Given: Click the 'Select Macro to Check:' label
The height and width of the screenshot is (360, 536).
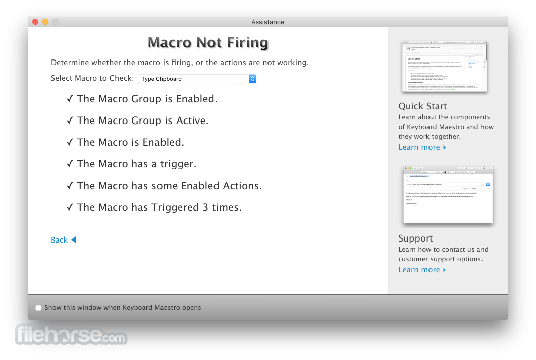Looking at the screenshot, I should coord(92,78).
